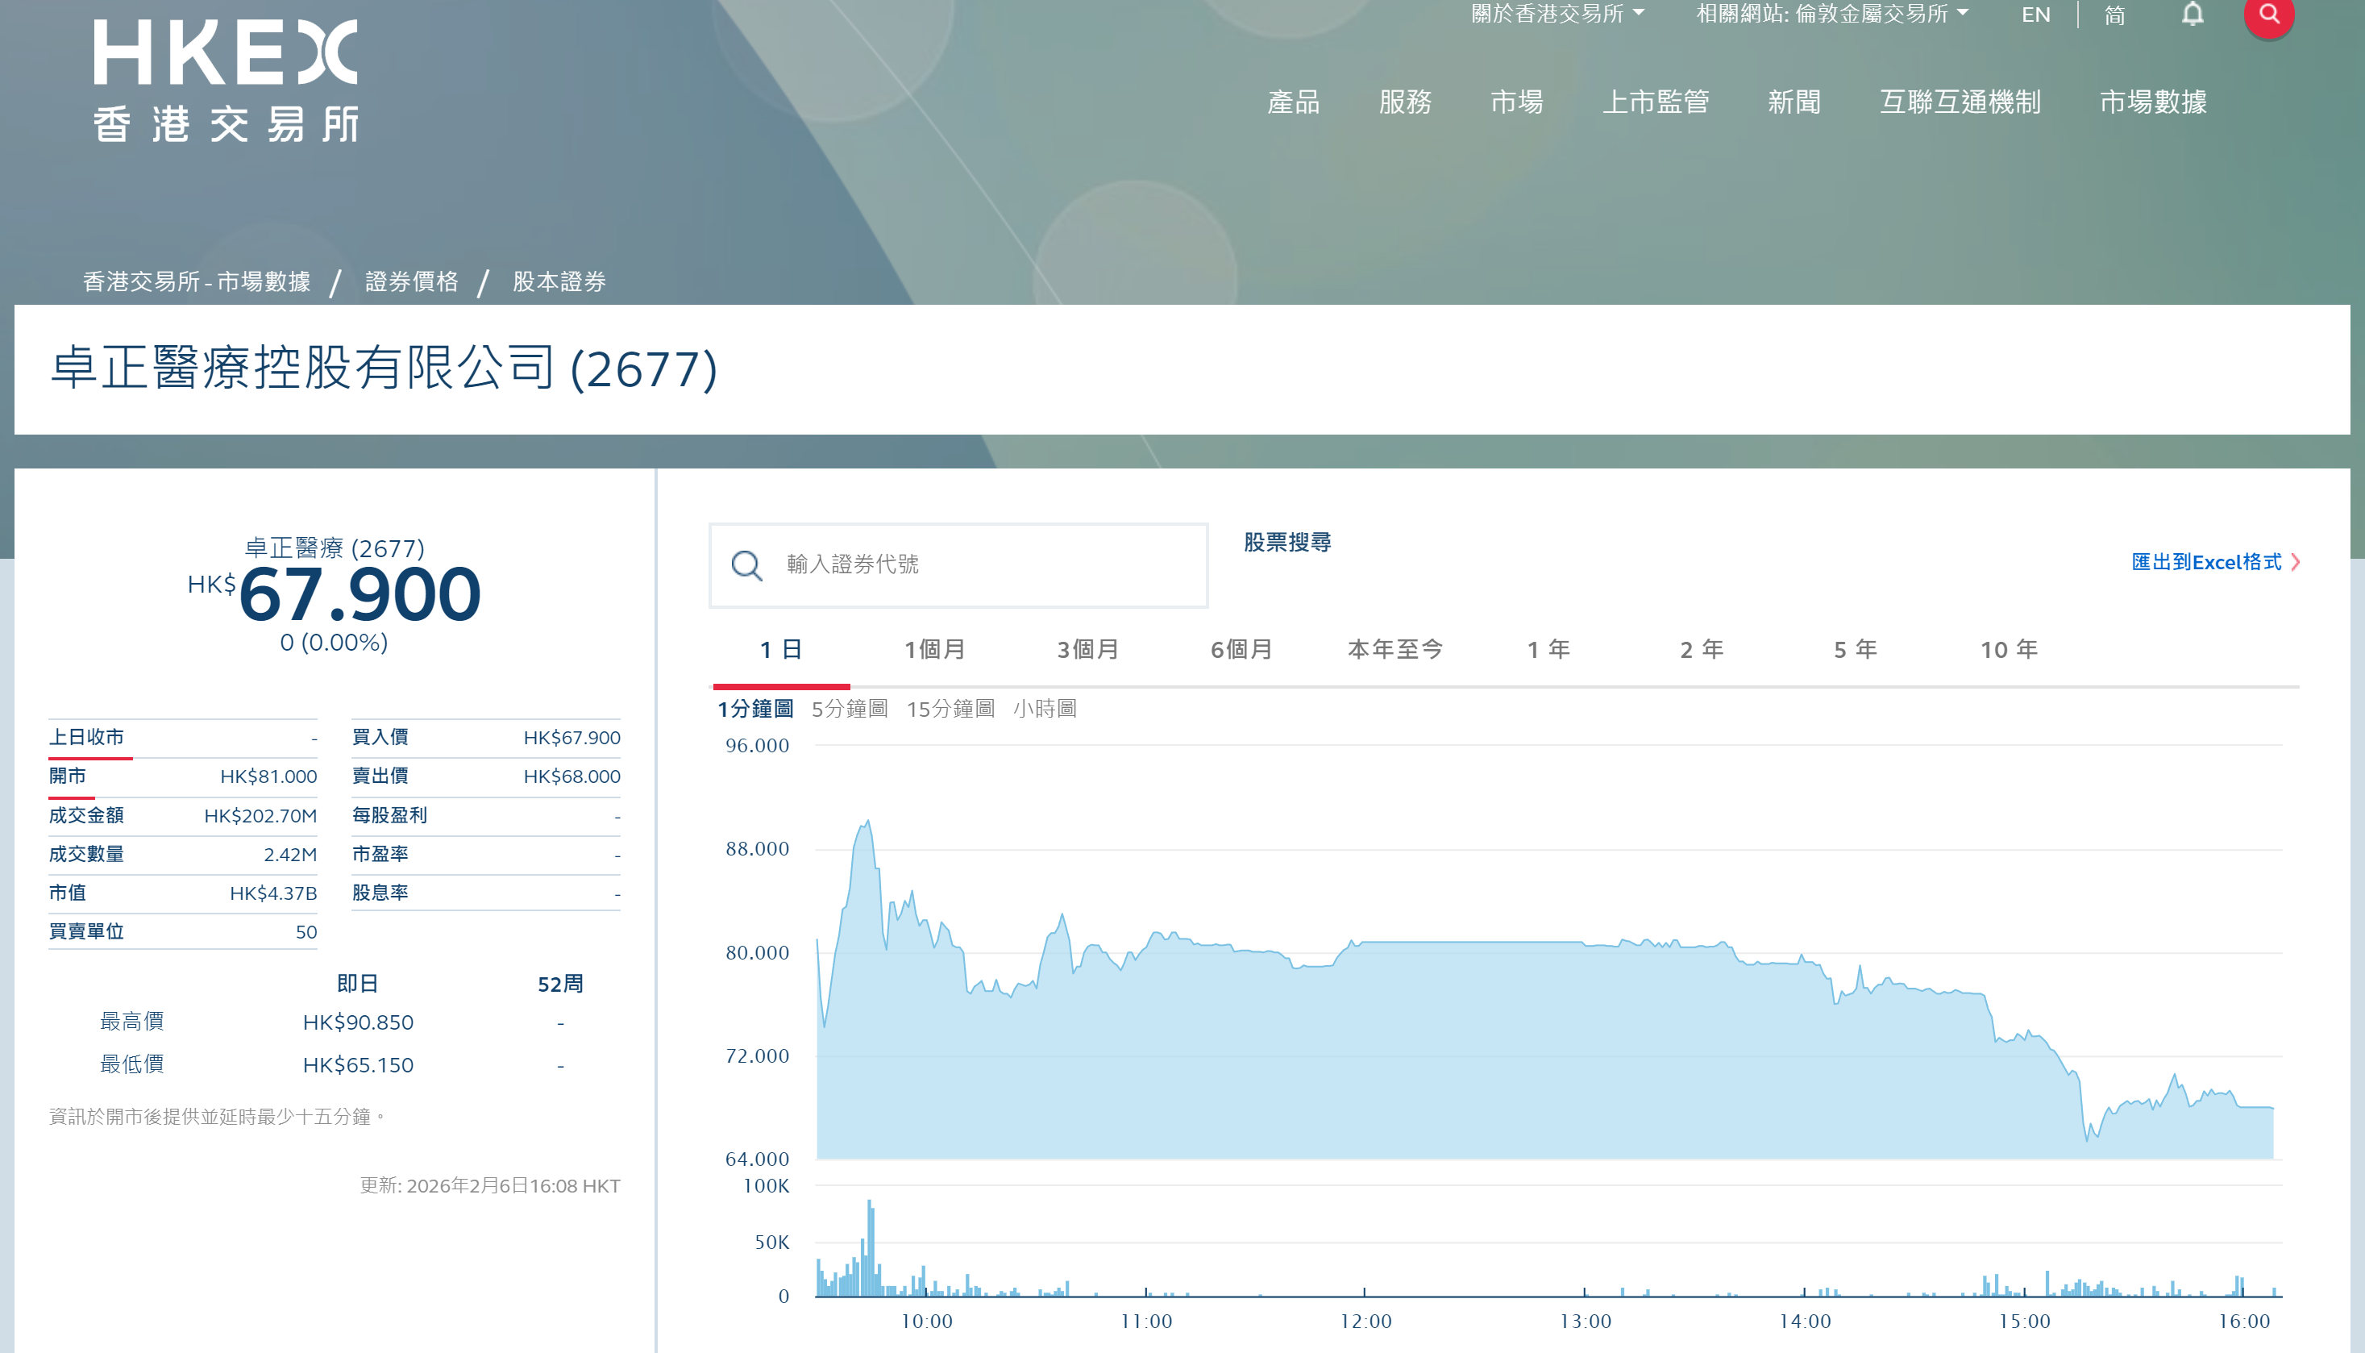Select the 10 年 chart range tab
Viewport: 2365px width, 1353px height.
click(2008, 650)
